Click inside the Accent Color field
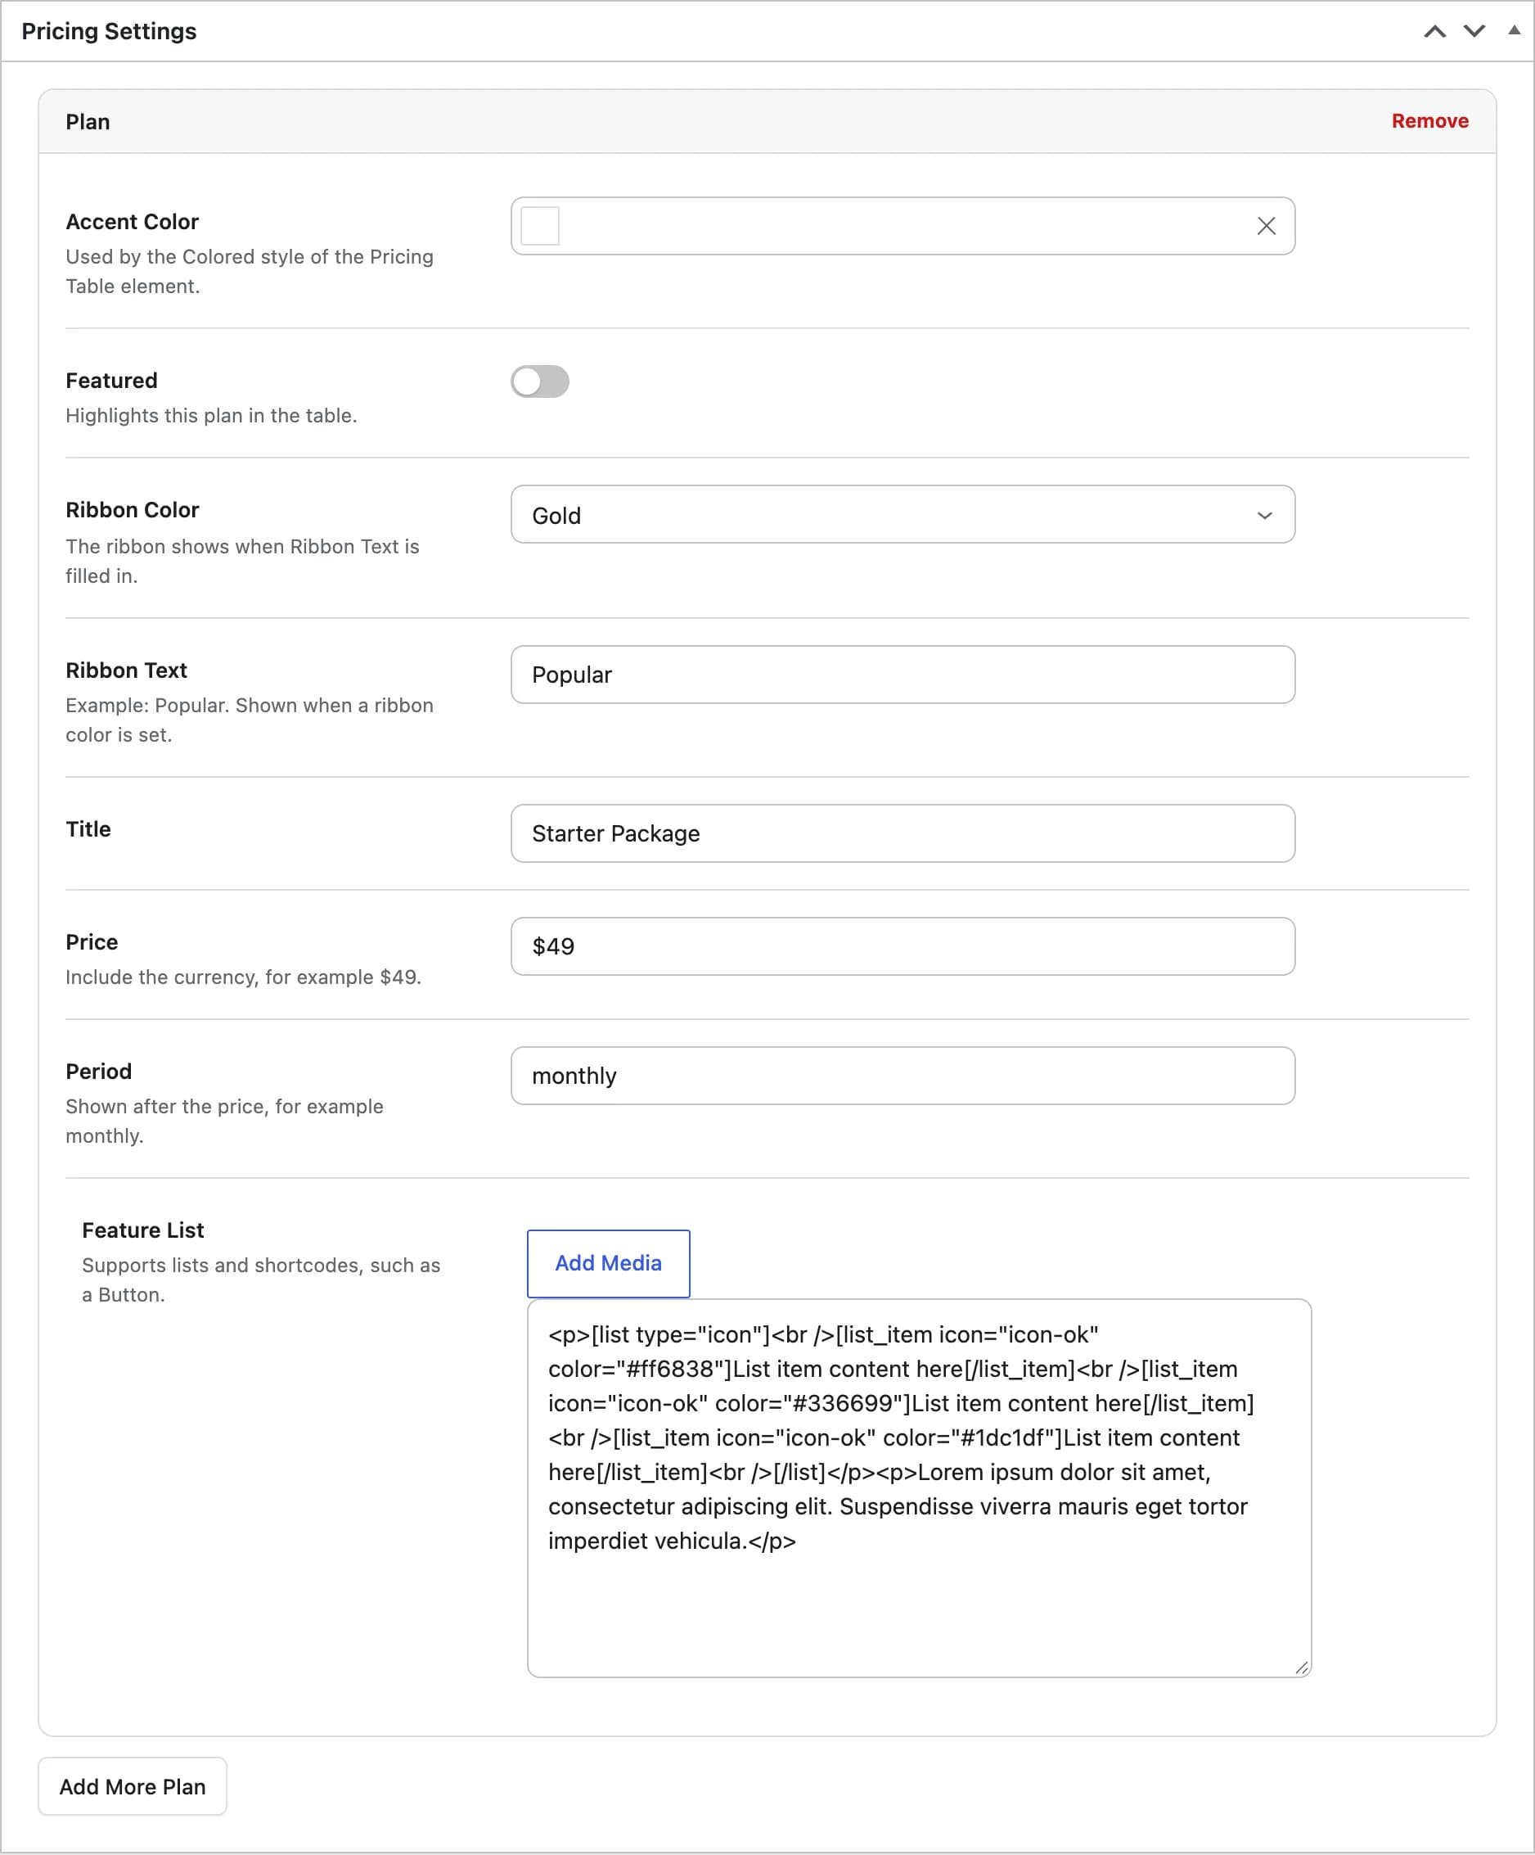 click(903, 226)
